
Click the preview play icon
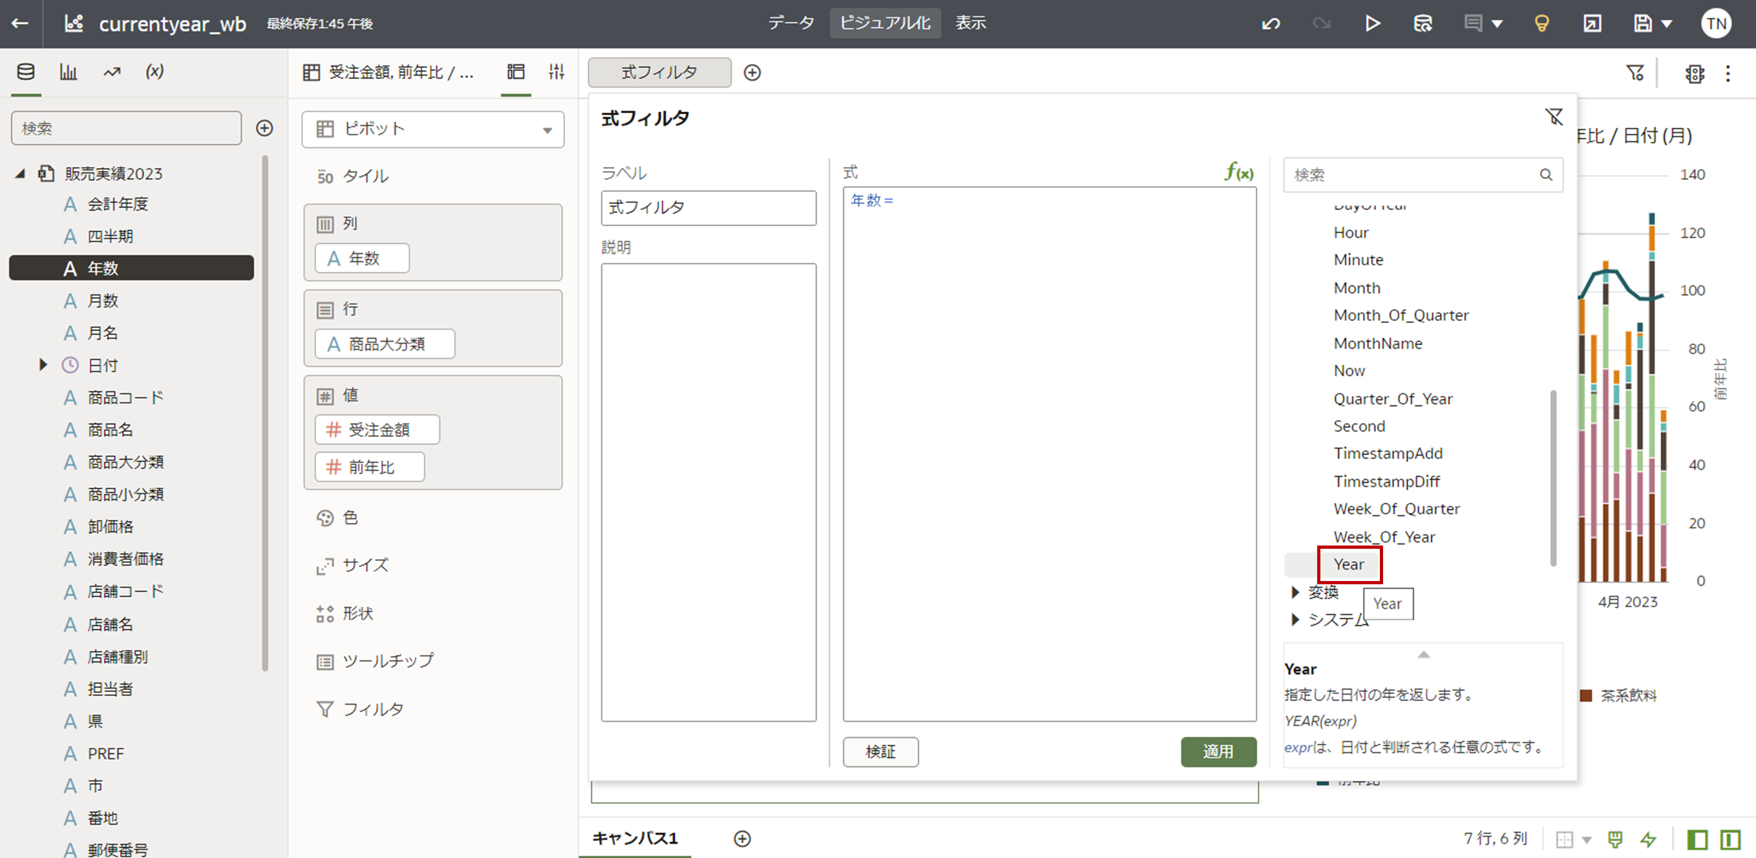point(1372,24)
